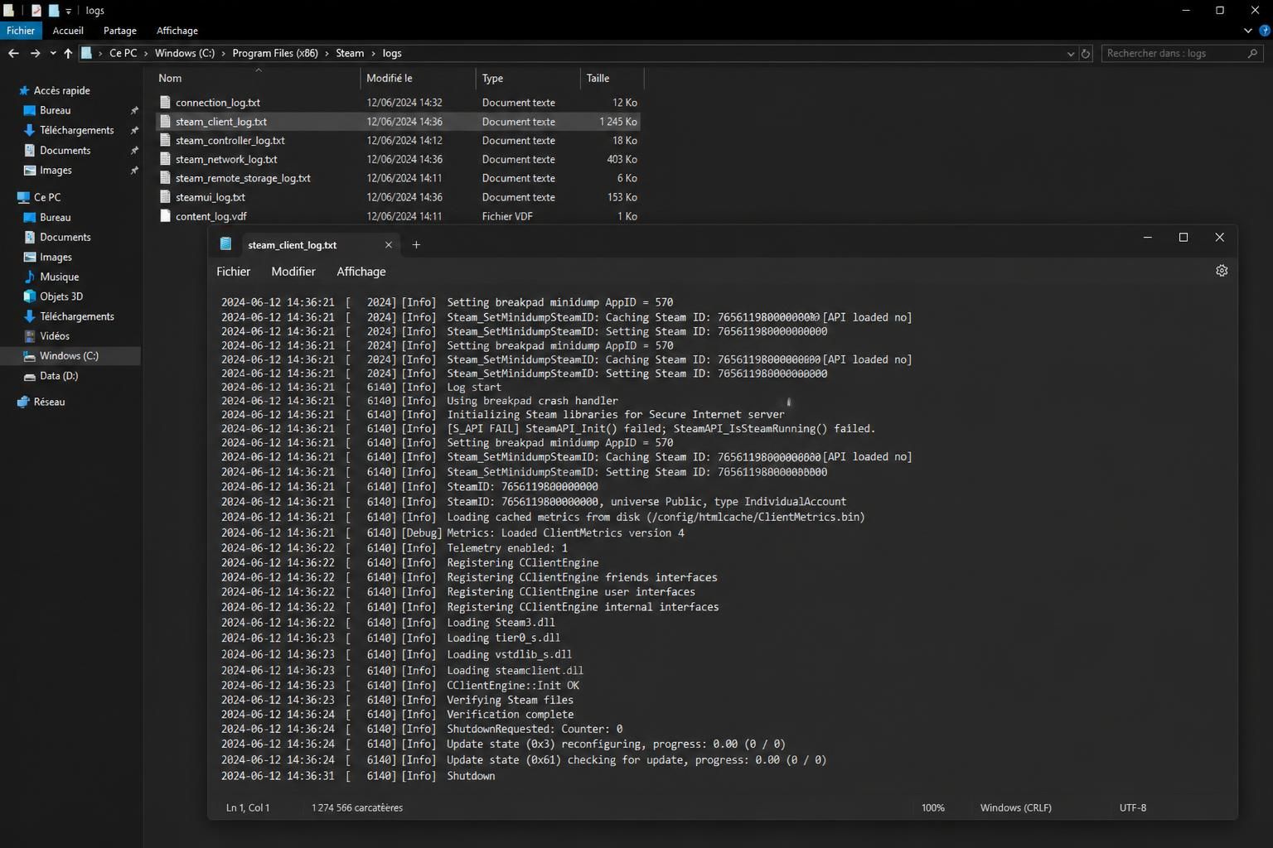This screenshot has height=848, width=1273.
Task: Click the steam_remote_storage_log.txt file icon
Action: pos(165,178)
